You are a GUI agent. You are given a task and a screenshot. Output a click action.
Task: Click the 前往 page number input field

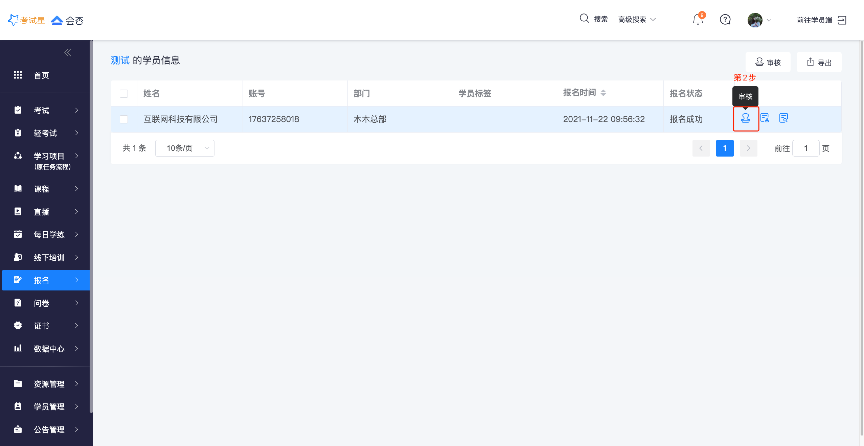[805, 148]
